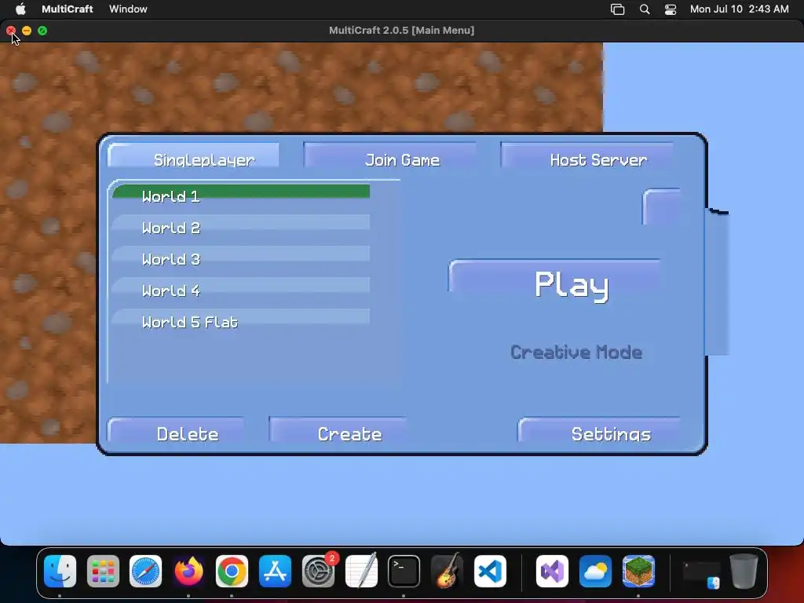Open TextEdit from the dock
Image resolution: width=804 pixels, height=603 pixels.
pyautogui.click(x=361, y=572)
